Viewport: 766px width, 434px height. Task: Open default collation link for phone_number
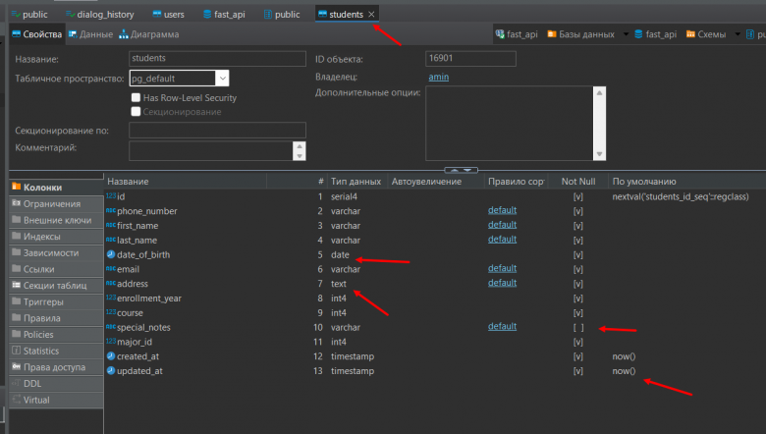coord(502,210)
